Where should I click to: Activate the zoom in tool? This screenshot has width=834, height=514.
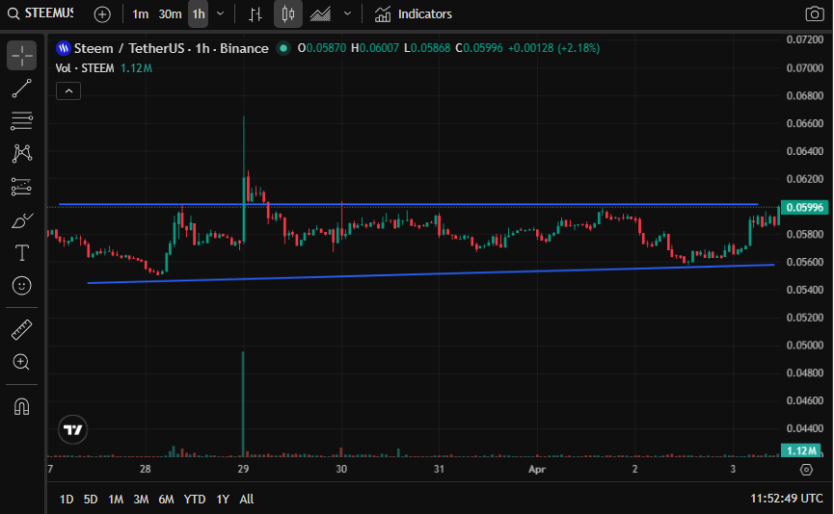(22, 362)
